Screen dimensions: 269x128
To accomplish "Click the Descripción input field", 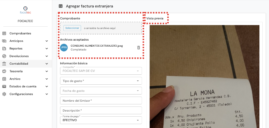I will [x=101, y=110].
